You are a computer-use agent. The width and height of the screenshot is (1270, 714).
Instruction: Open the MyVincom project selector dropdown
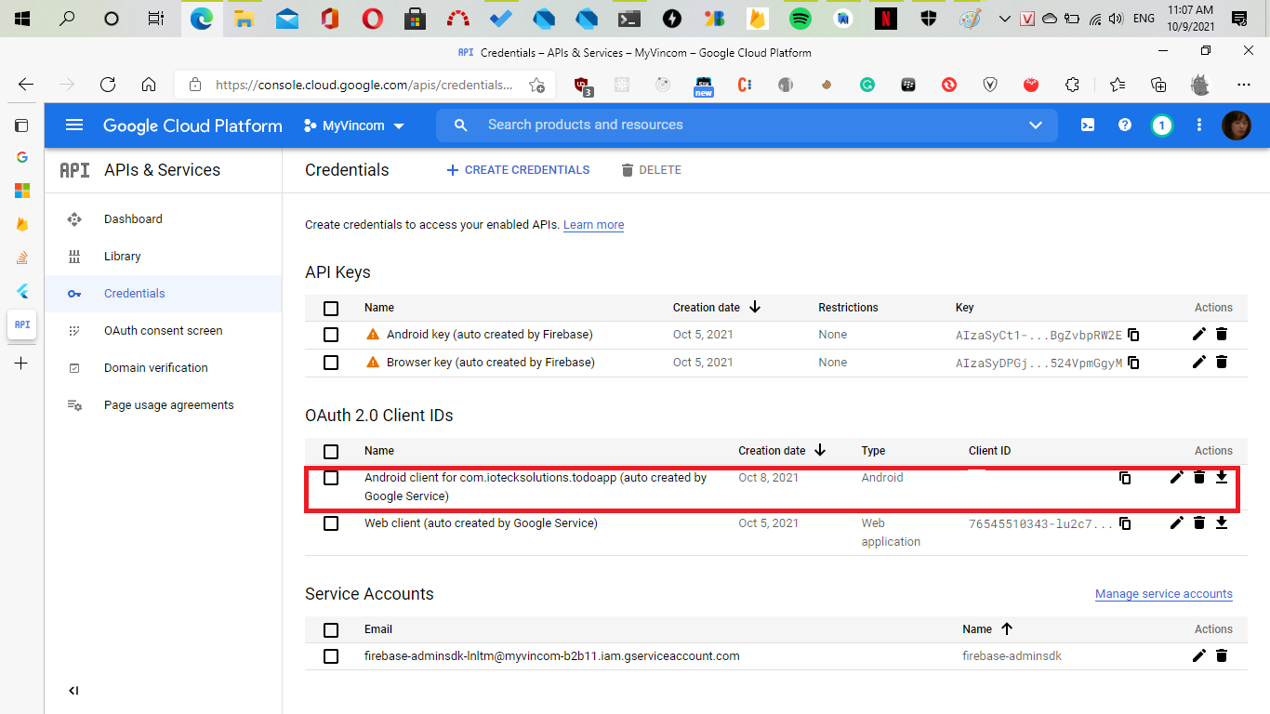tap(354, 126)
